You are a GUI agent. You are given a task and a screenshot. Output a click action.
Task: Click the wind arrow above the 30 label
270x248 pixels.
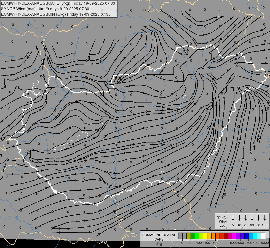click(252, 218)
